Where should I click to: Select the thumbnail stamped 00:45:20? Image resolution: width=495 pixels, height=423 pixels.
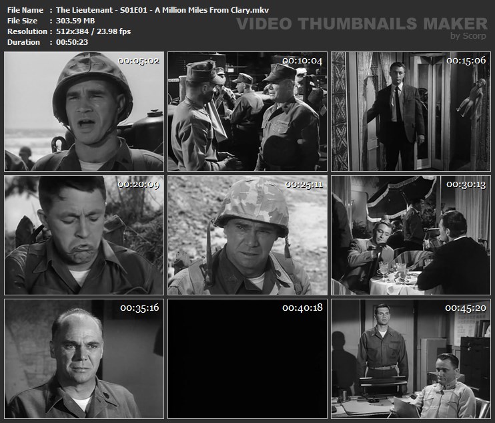pos(411,359)
